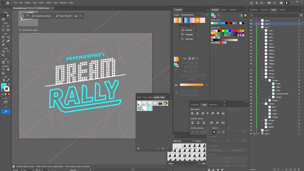
Task: Swap fill and stroke colors arrow
Action: tap(9, 84)
